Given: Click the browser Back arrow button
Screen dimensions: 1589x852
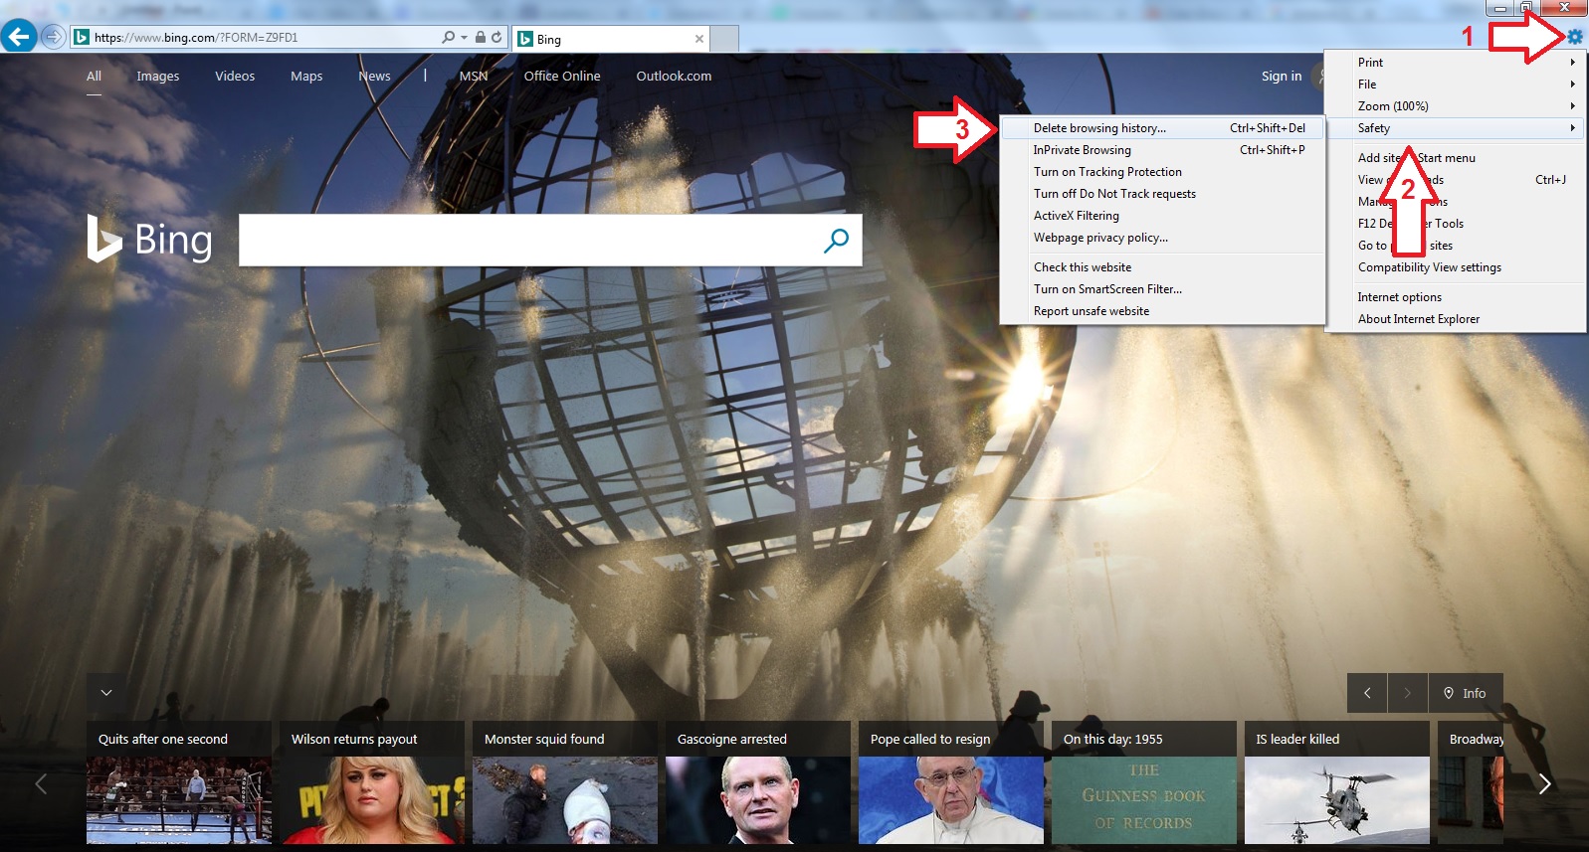Looking at the screenshot, I should pyautogui.click(x=18, y=37).
